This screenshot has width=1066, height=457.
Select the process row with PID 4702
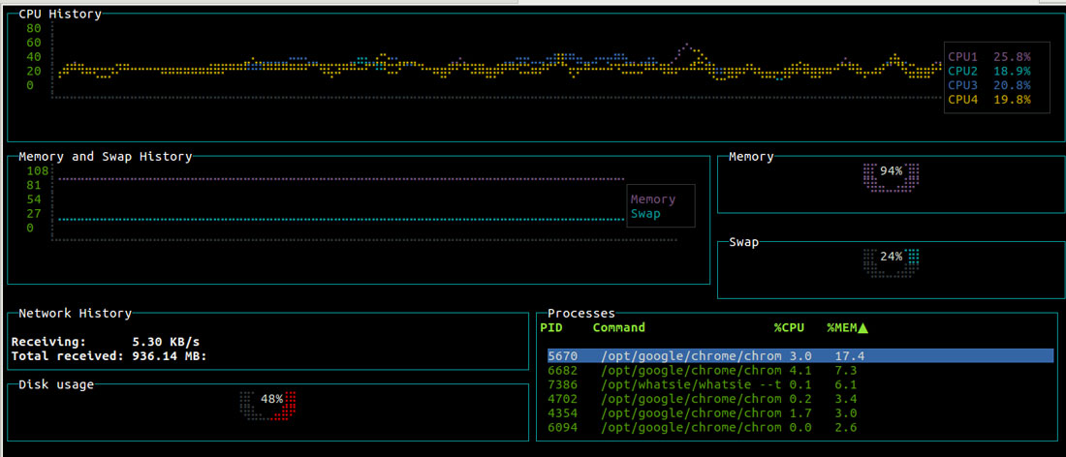coord(800,399)
